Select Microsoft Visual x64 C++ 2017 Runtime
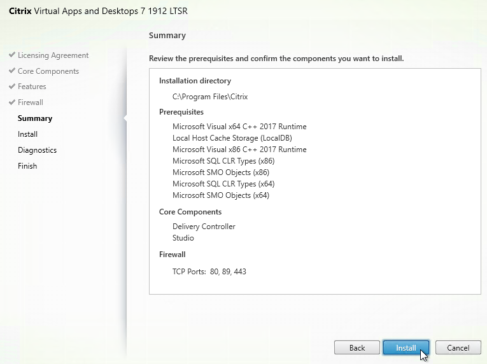Image resolution: width=487 pixels, height=364 pixels. [239, 127]
